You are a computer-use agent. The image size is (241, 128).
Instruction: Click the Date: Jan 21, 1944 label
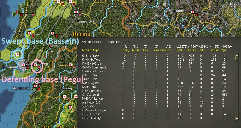pyautogui.click(x=120, y=42)
